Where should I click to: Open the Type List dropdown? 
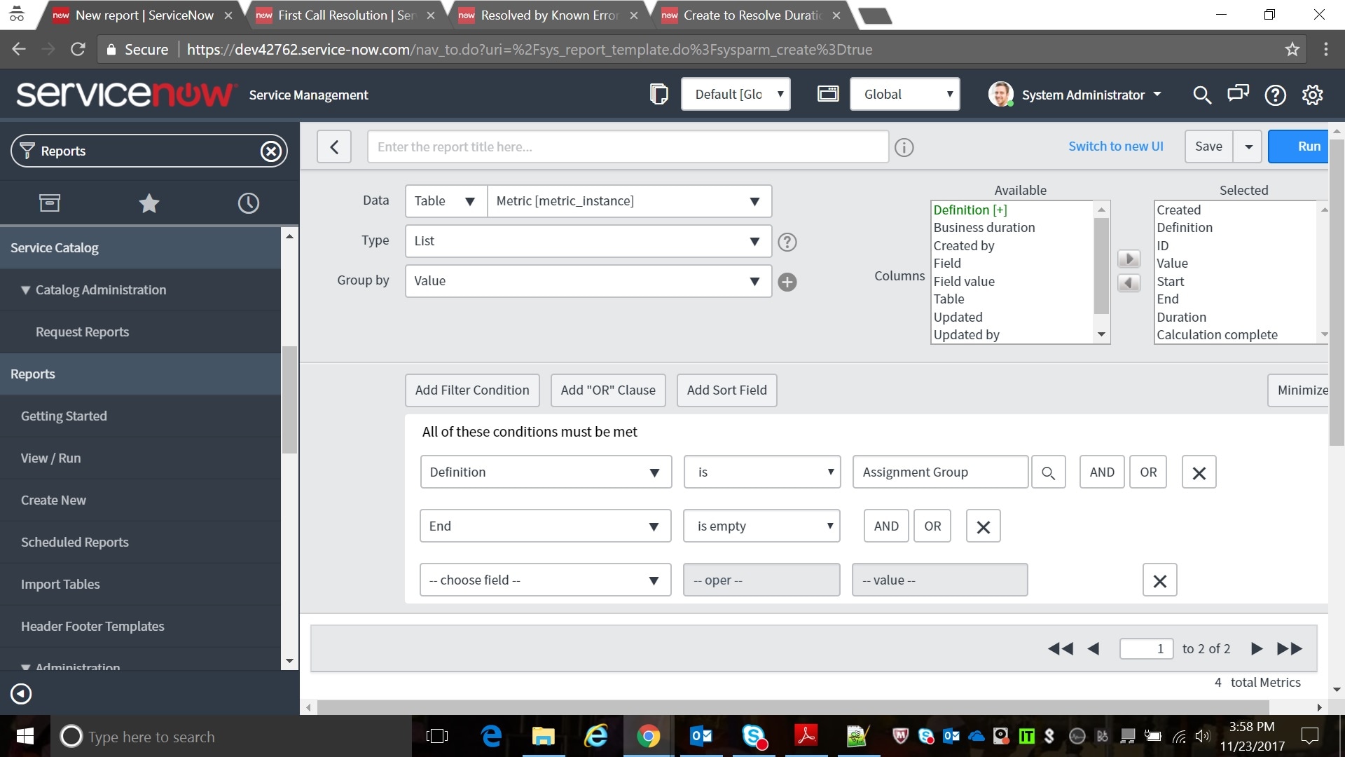tap(588, 241)
